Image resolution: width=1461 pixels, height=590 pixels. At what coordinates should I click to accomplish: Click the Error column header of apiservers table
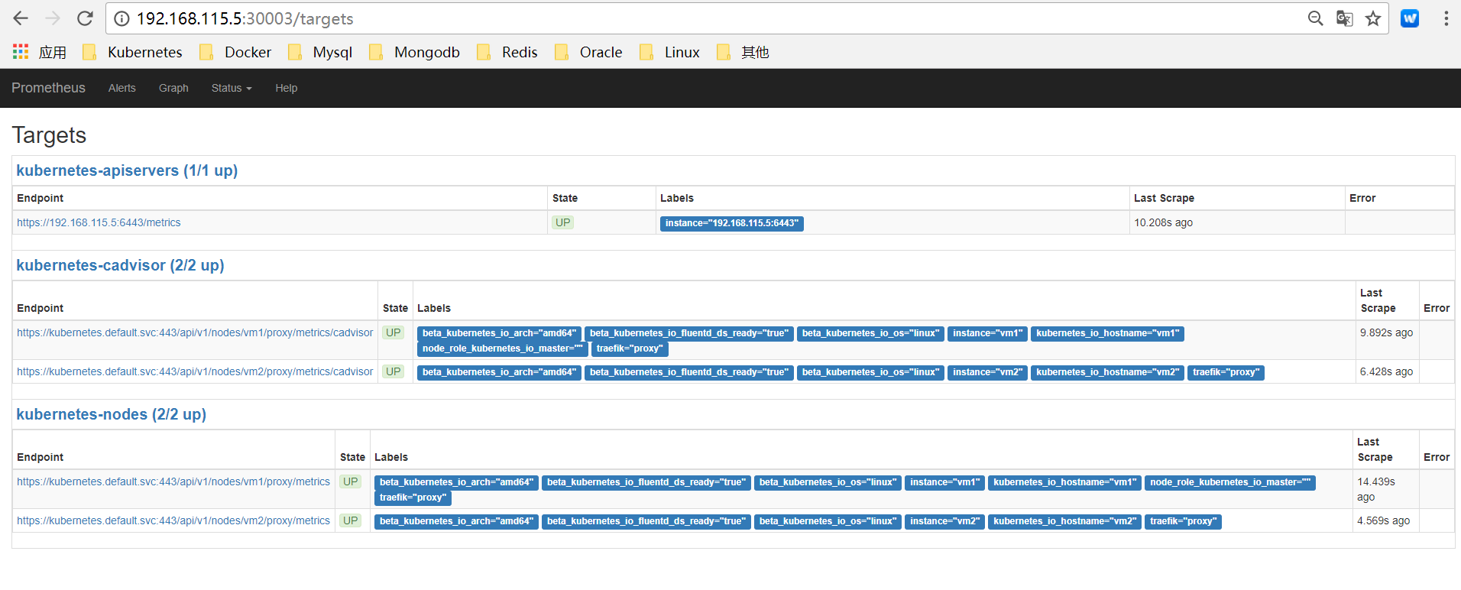[x=1362, y=198]
